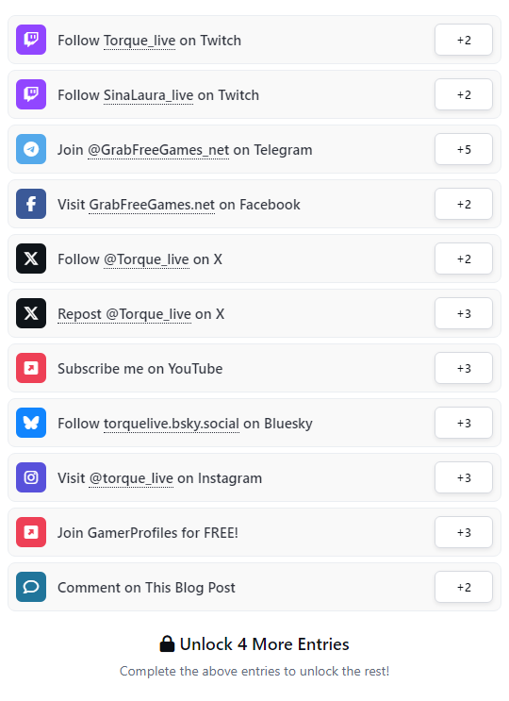Click the Facebook icon
The width and height of the screenshot is (509, 701).
click(31, 204)
